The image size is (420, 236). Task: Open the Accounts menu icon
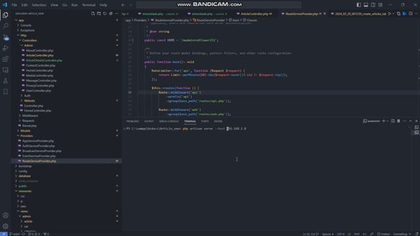[x=5, y=216]
